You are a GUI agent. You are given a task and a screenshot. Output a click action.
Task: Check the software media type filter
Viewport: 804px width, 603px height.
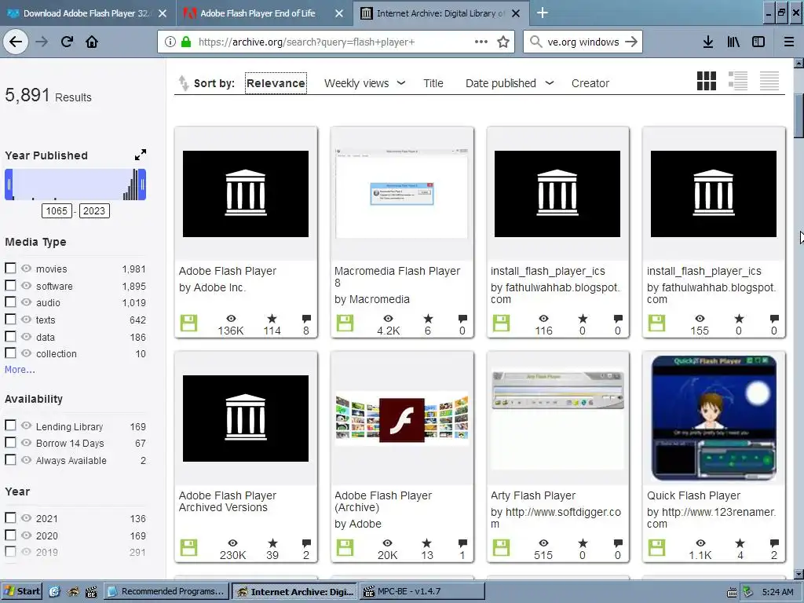(x=10, y=285)
